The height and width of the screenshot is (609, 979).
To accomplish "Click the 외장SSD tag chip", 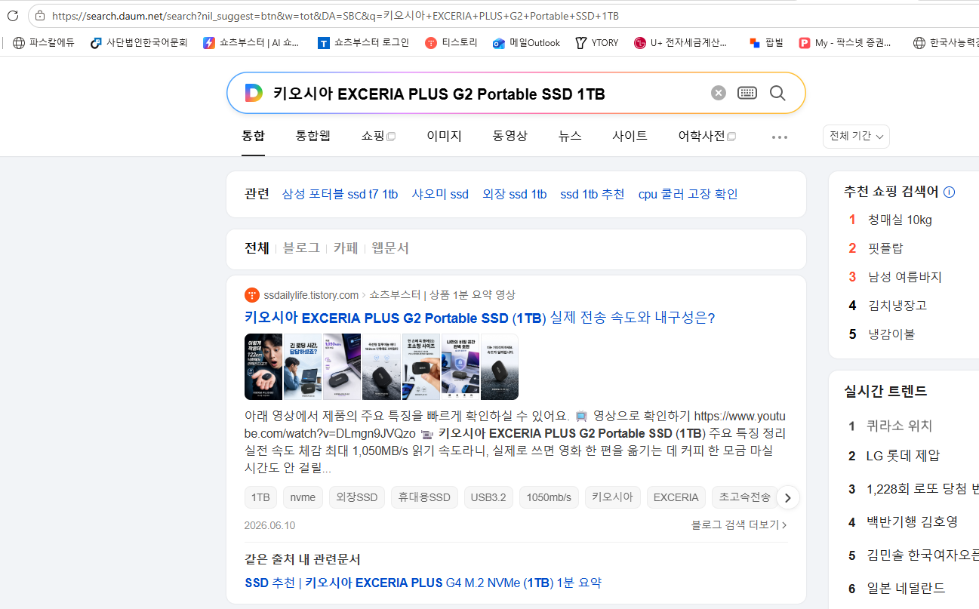I will point(357,497).
